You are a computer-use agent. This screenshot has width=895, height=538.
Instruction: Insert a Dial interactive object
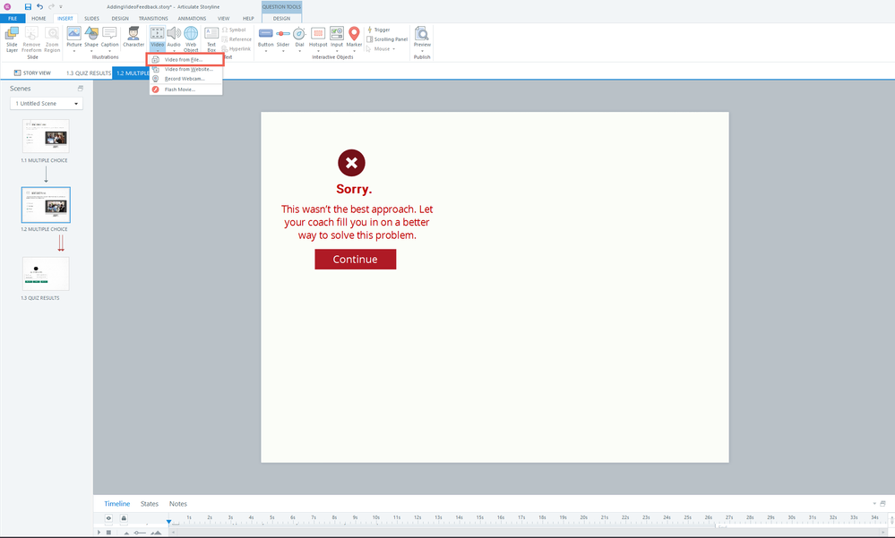[x=299, y=36]
